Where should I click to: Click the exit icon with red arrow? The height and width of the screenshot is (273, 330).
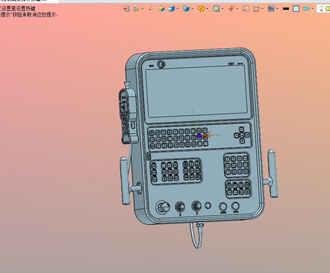126,8
